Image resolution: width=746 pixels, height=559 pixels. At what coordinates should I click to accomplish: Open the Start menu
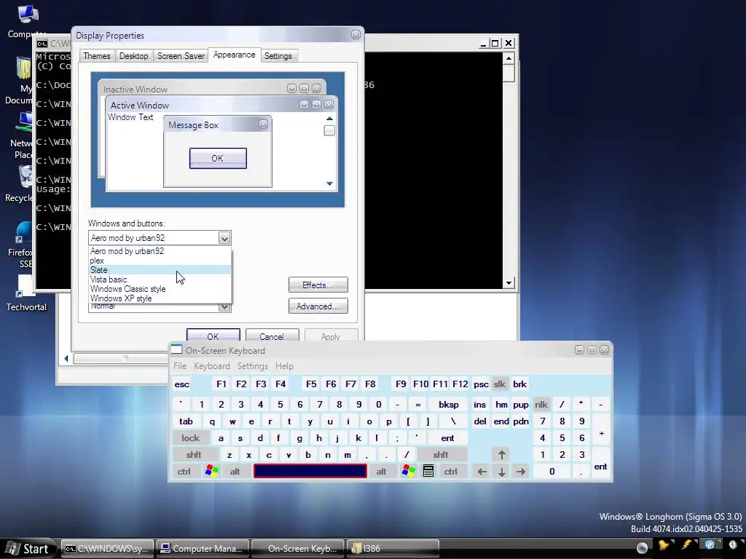click(28, 549)
